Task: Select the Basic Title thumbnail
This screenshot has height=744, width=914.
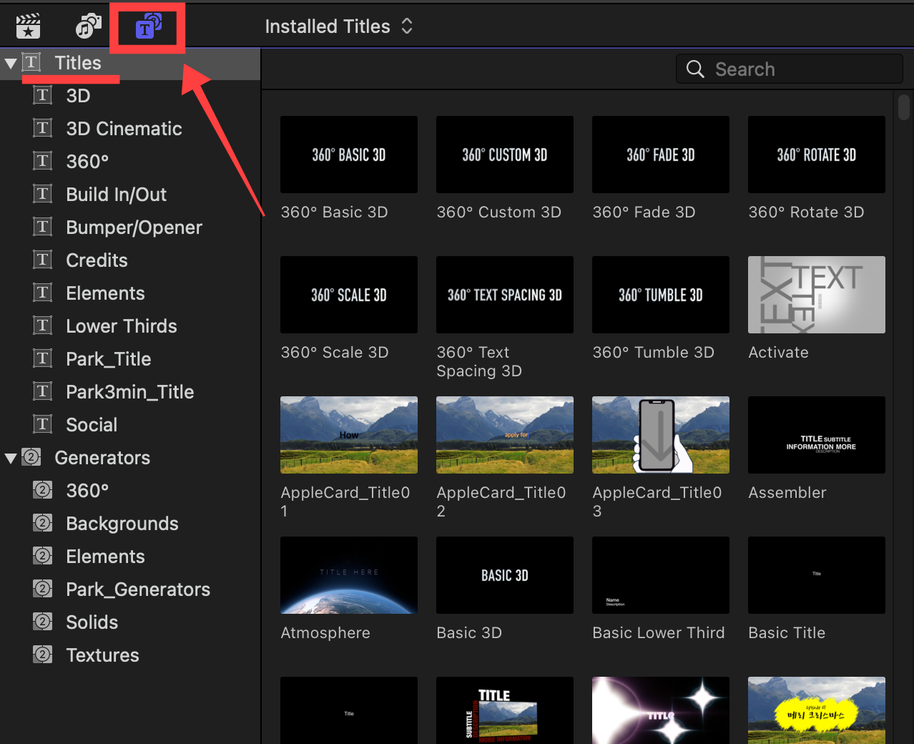Action: (x=817, y=575)
